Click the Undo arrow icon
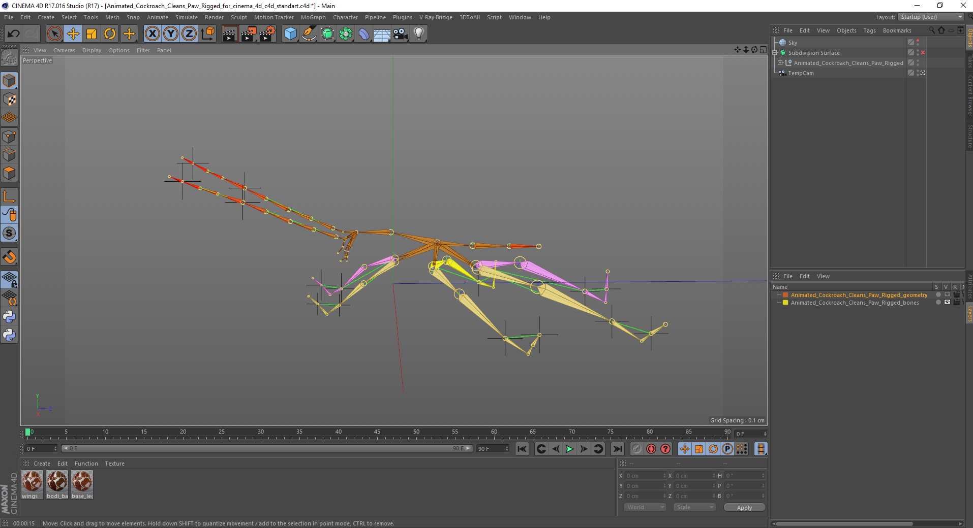This screenshot has height=528, width=973. coord(13,34)
